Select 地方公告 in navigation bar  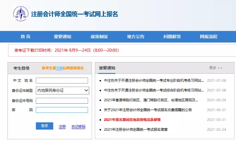136,37
